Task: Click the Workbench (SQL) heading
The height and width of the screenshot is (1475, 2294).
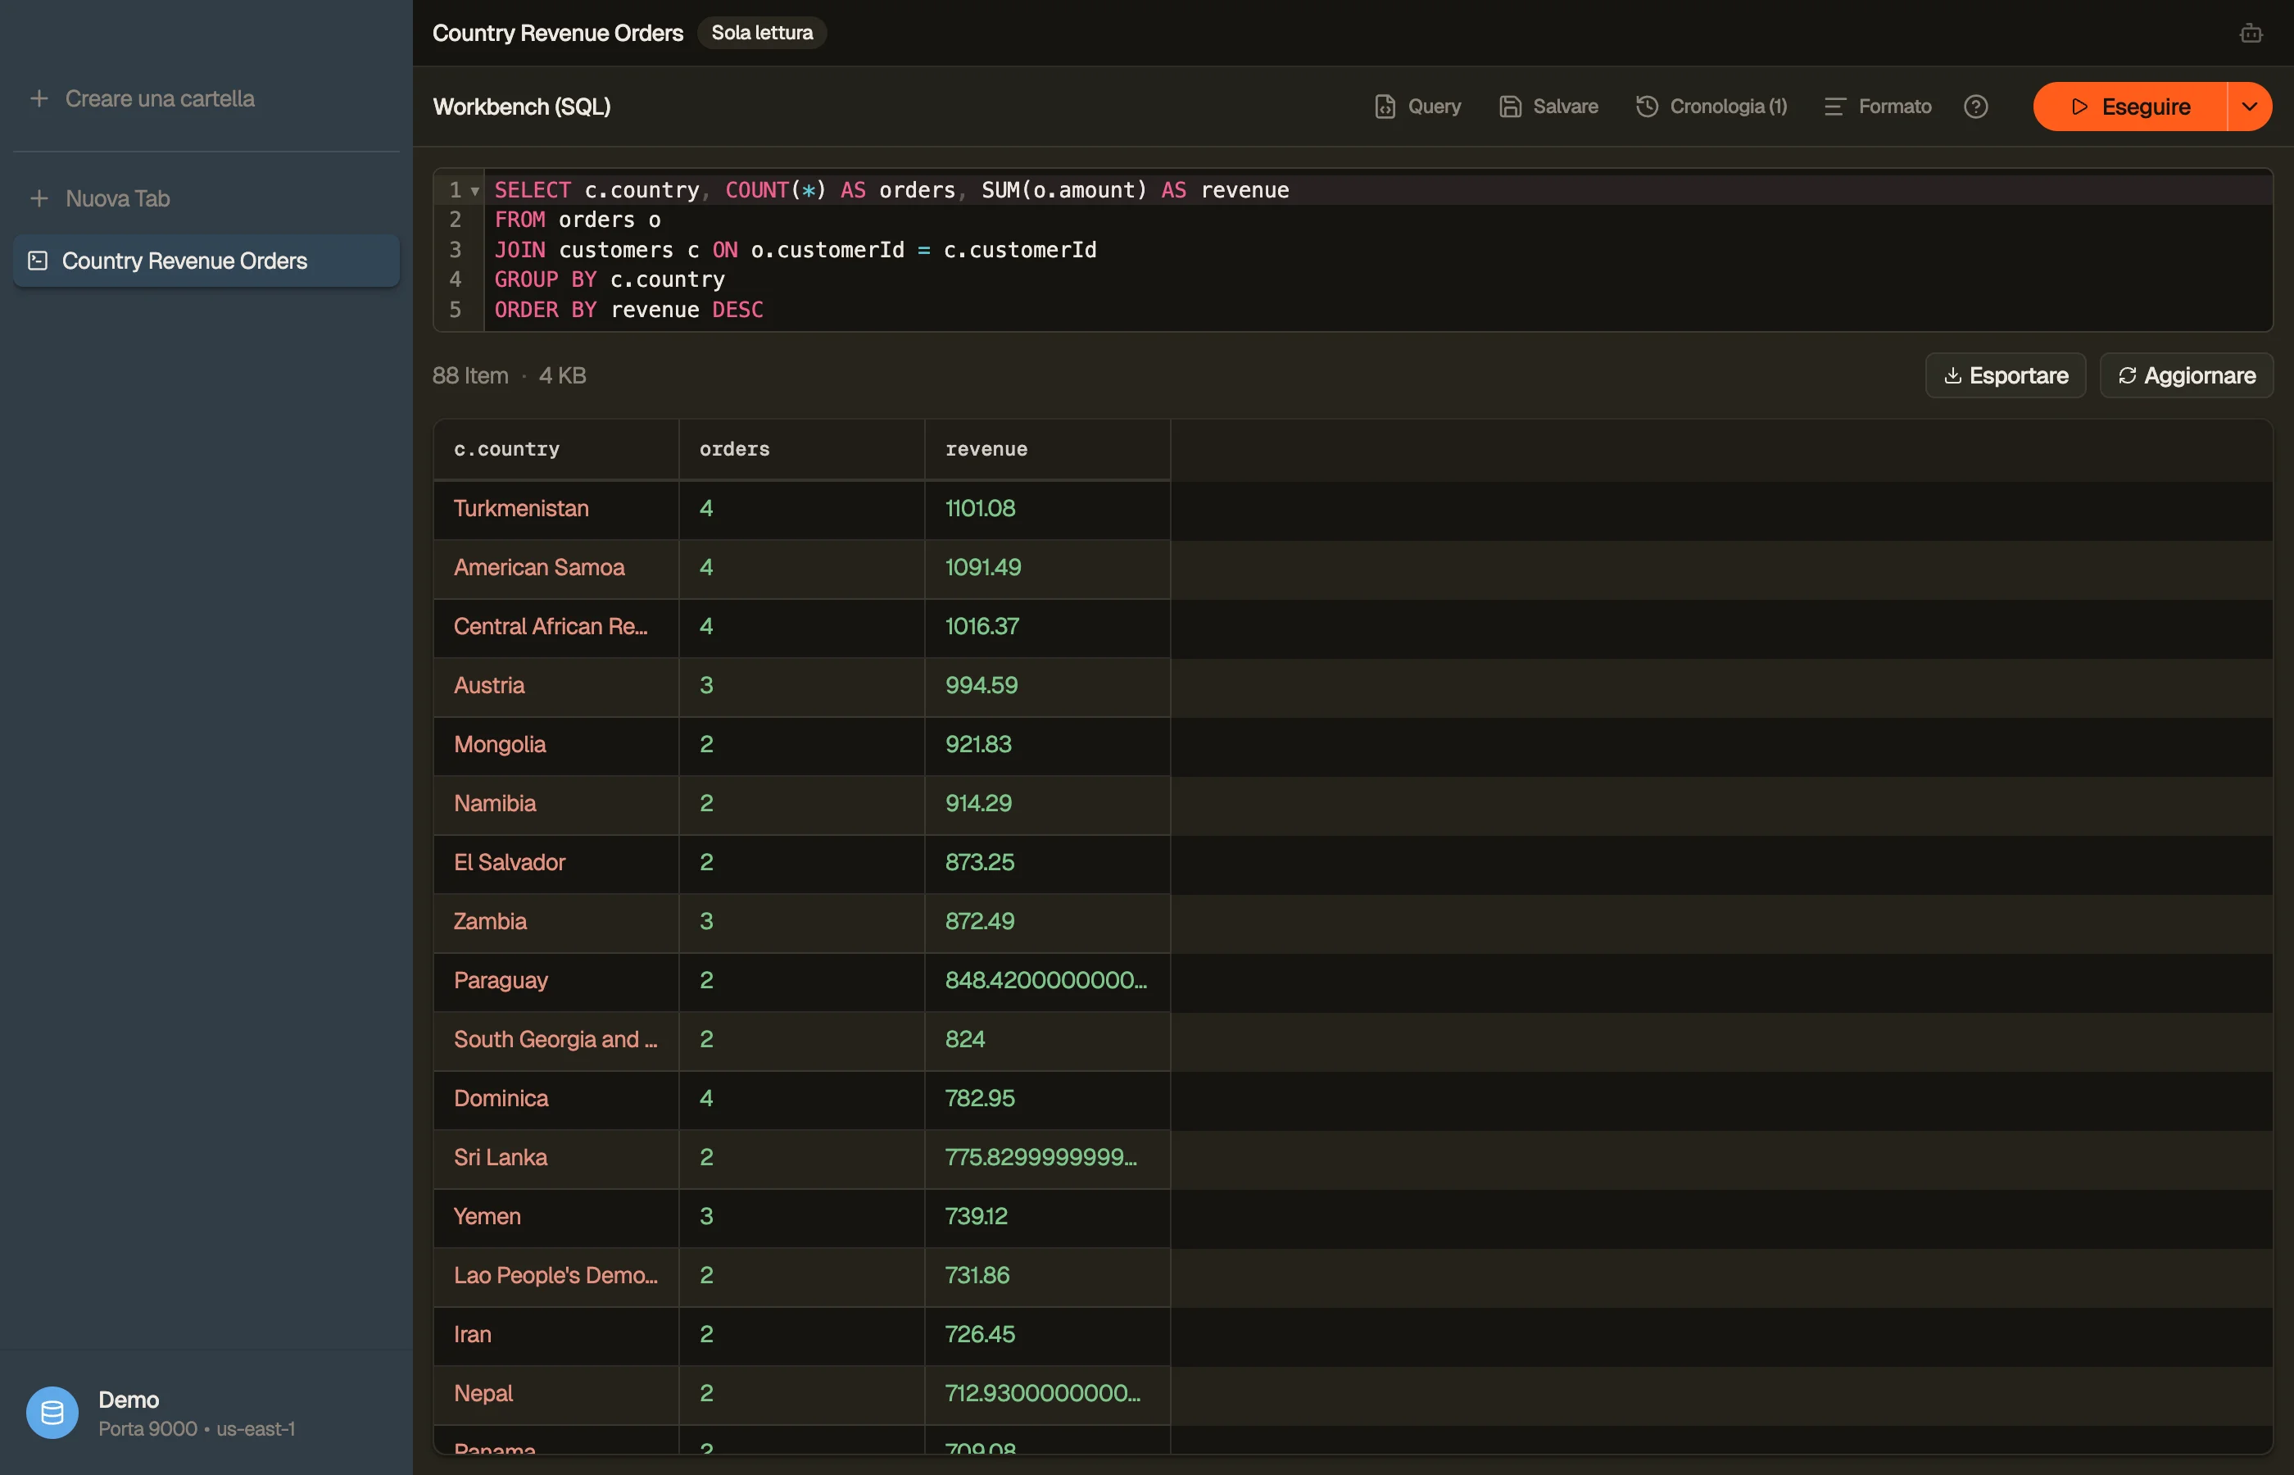Action: point(522,107)
